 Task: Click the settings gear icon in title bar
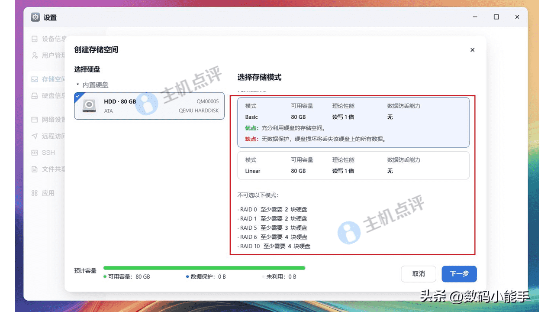coord(34,17)
